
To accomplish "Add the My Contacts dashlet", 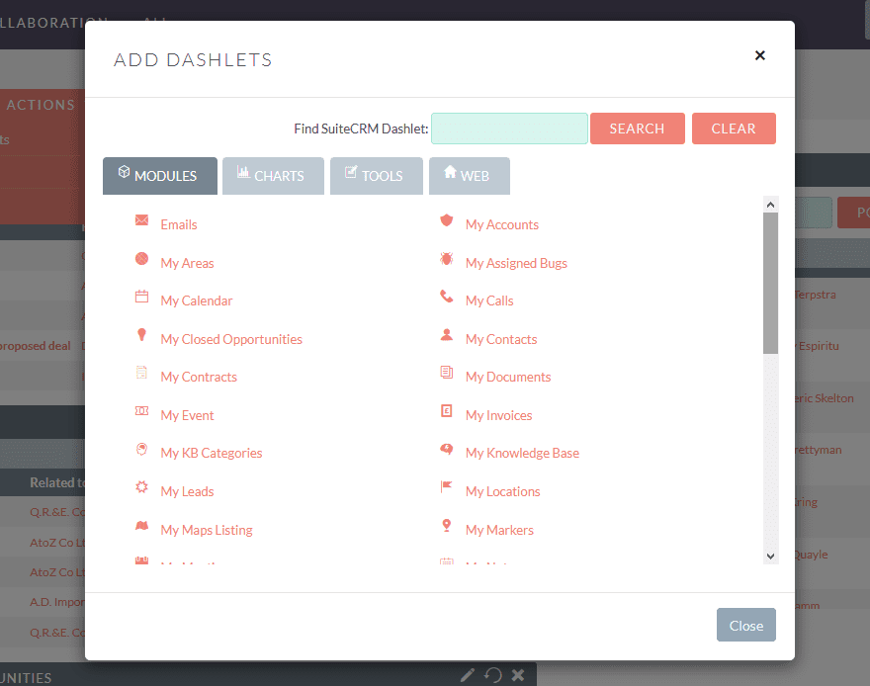I will pos(501,339).
